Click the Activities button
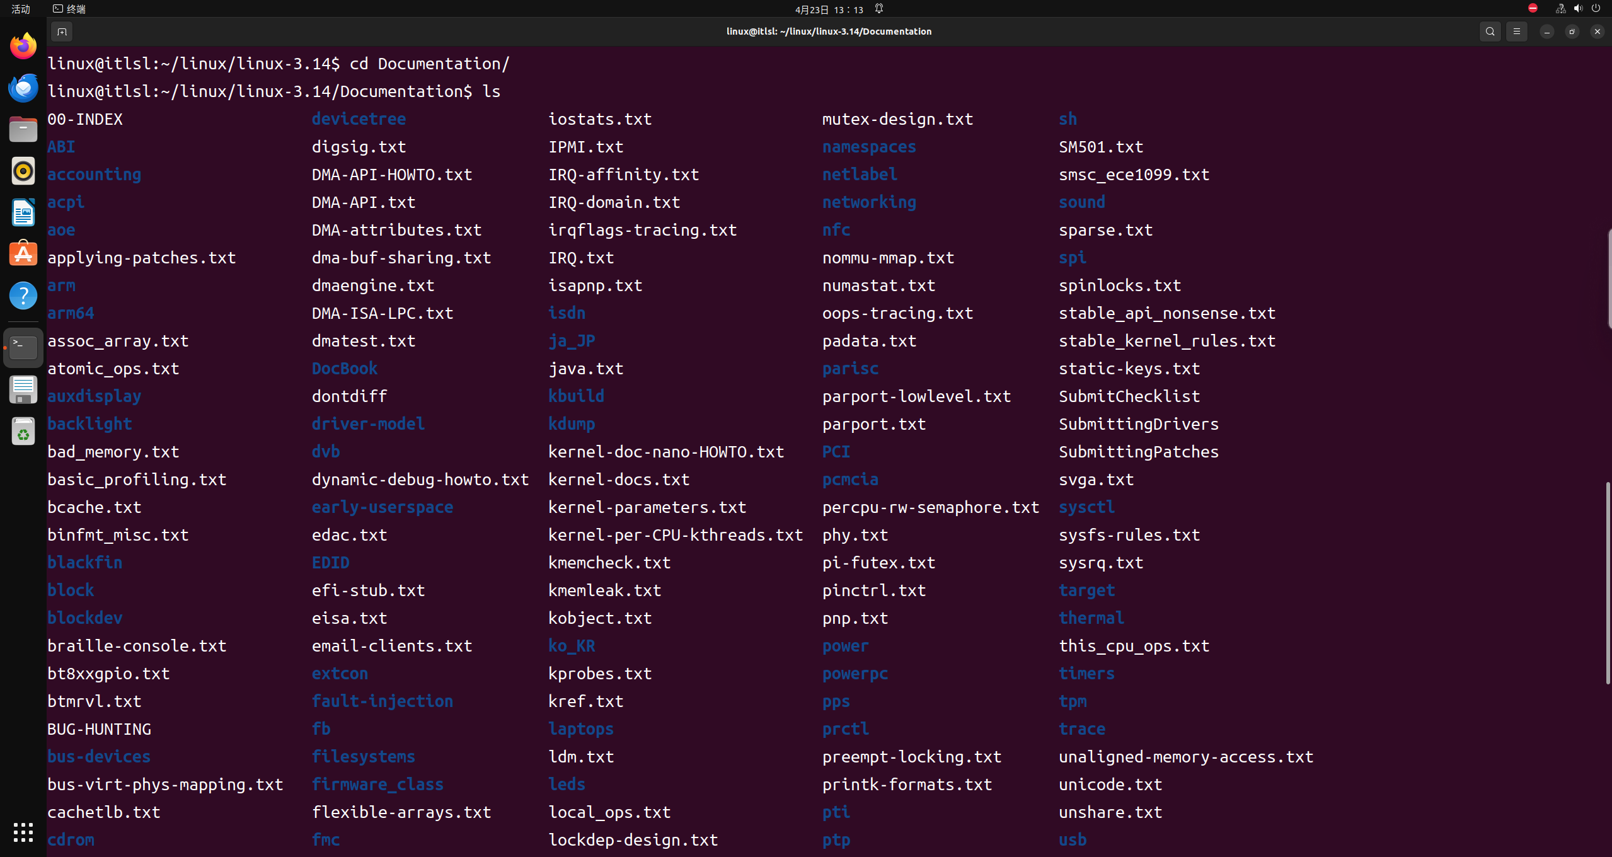The height and width of the screenshot is (857, 1612). click(x=21, y=9)
